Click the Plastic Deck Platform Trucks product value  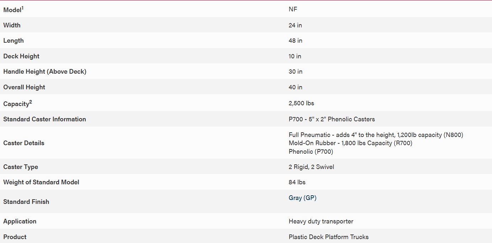pos(328,237)
